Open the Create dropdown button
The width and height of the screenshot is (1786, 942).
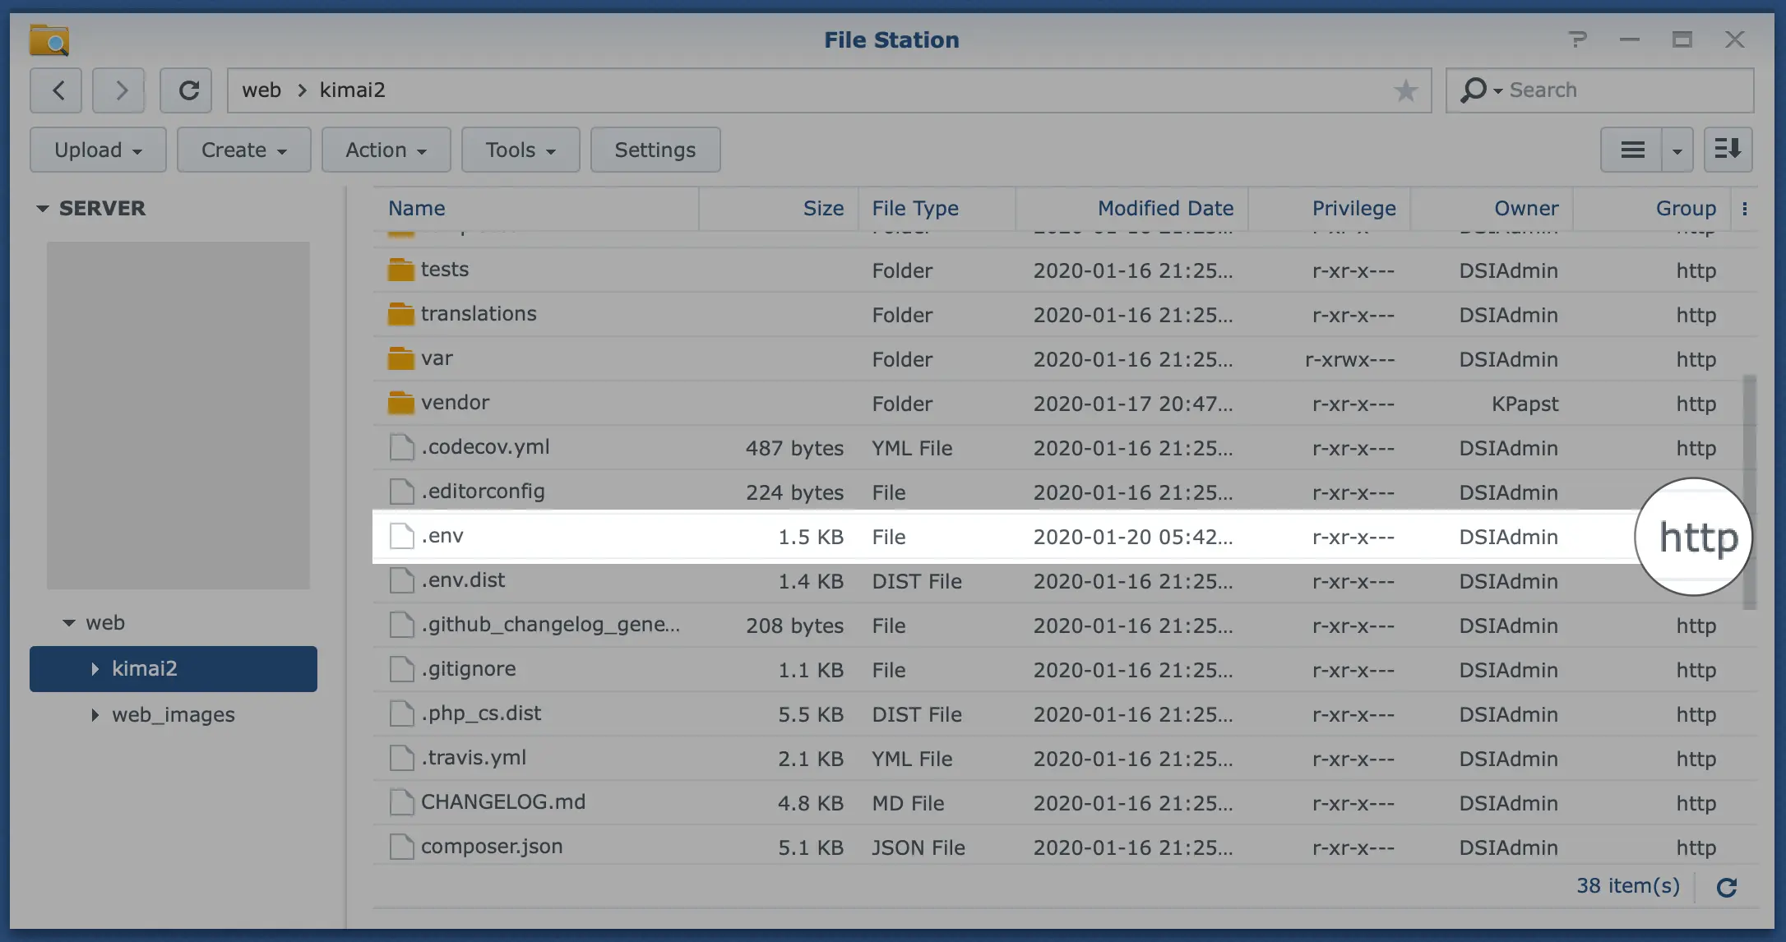[243, 150]
